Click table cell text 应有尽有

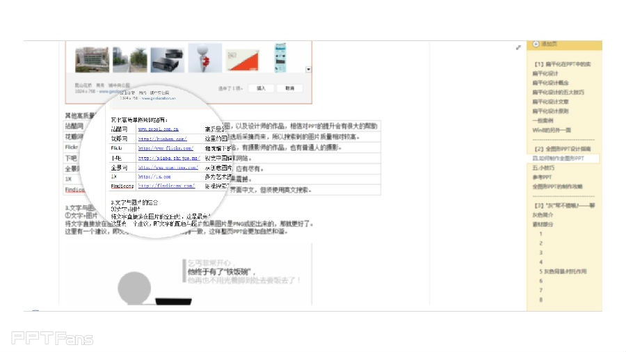pyautogui.click(x=250, y=169)
